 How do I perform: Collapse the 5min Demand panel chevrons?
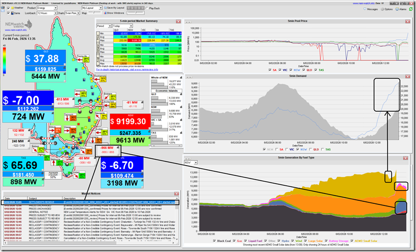point(189,77)
